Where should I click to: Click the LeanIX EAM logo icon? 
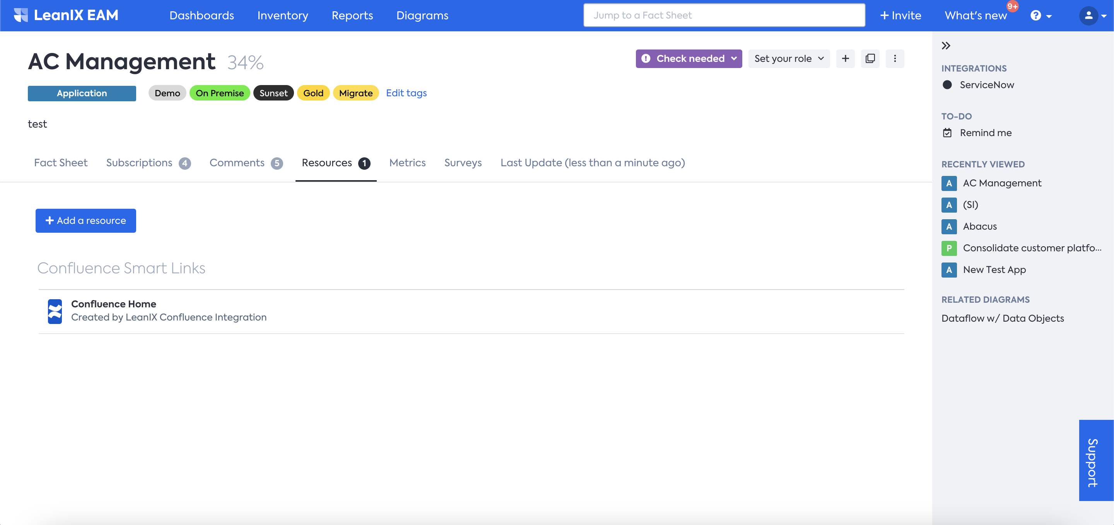[21, 15]
